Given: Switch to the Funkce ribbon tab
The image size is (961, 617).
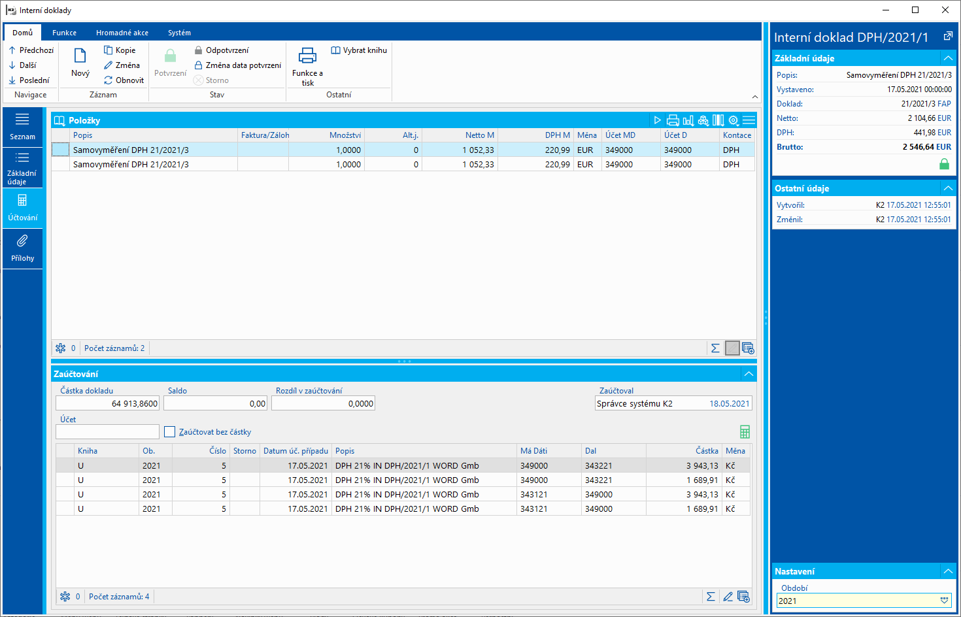Looking at the screenshot, I should tap(64, 33).
